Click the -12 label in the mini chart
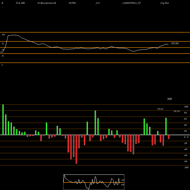This screenshot has width=190, height=190. pos(123,180)
